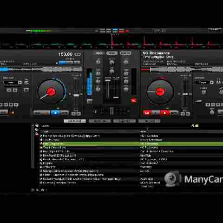
Task: Switch to the Sampler tab
Action: 99,121
